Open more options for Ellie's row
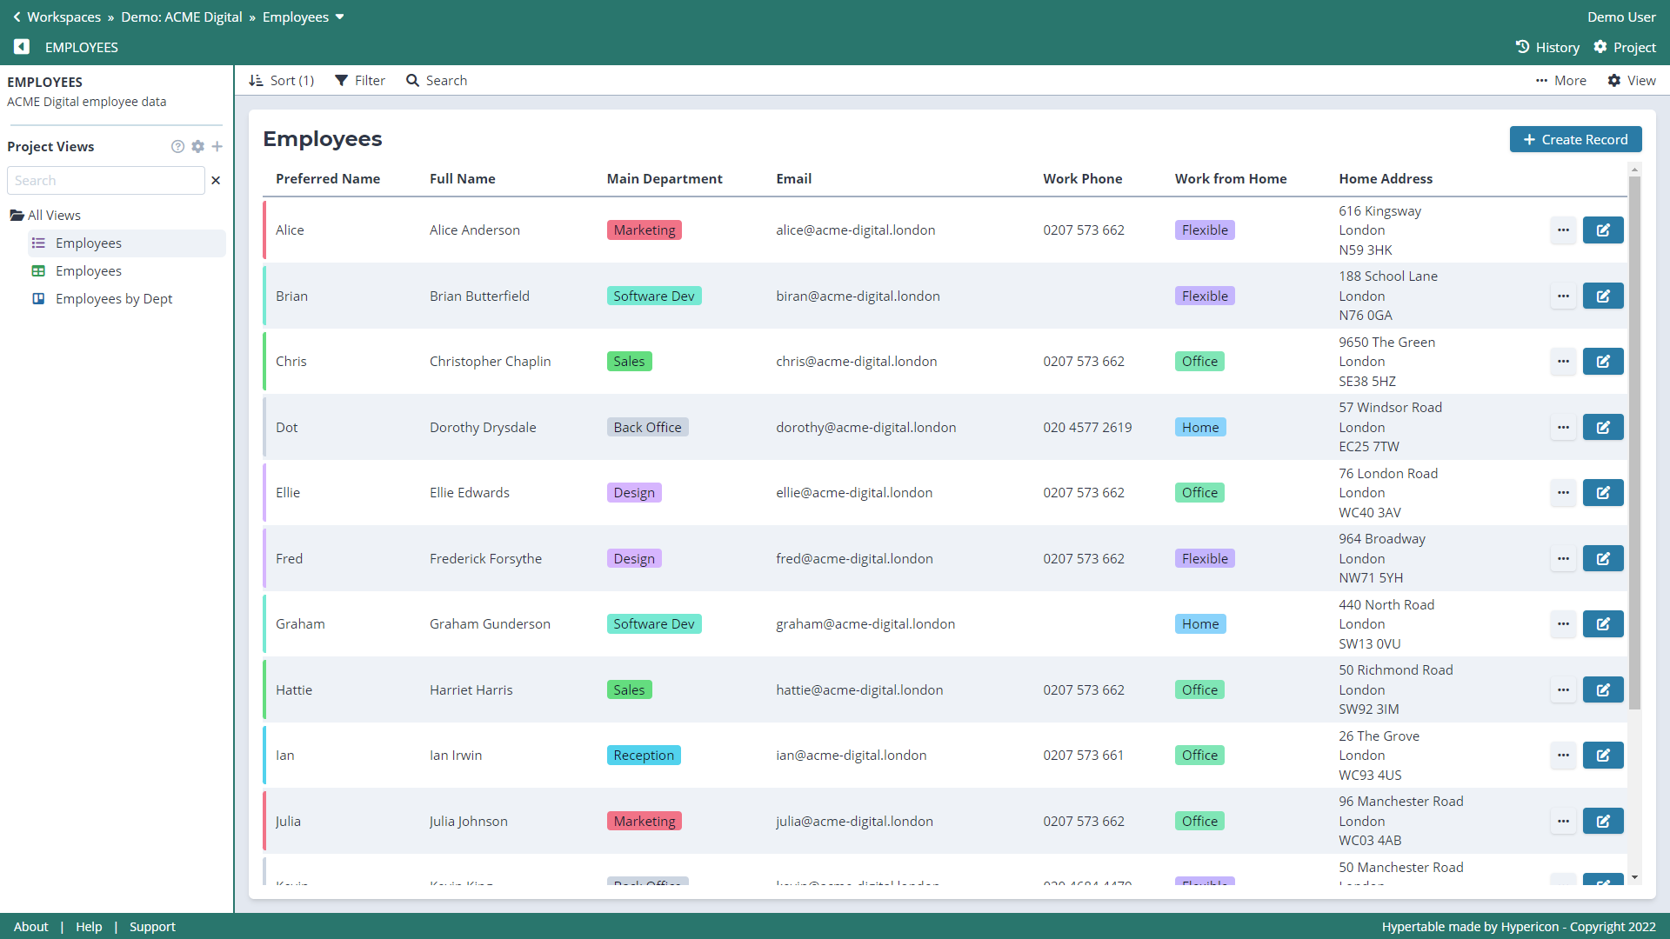Screen dimensions: 1670x939 click(x=1563, y=493)
